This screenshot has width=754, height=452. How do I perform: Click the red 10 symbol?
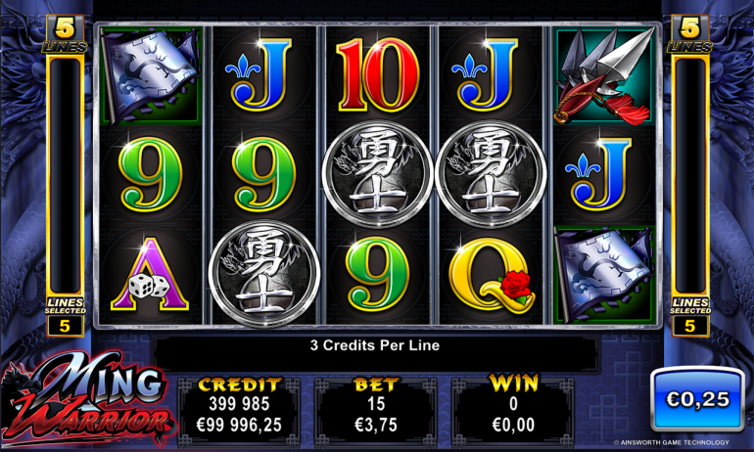(377, 74)
